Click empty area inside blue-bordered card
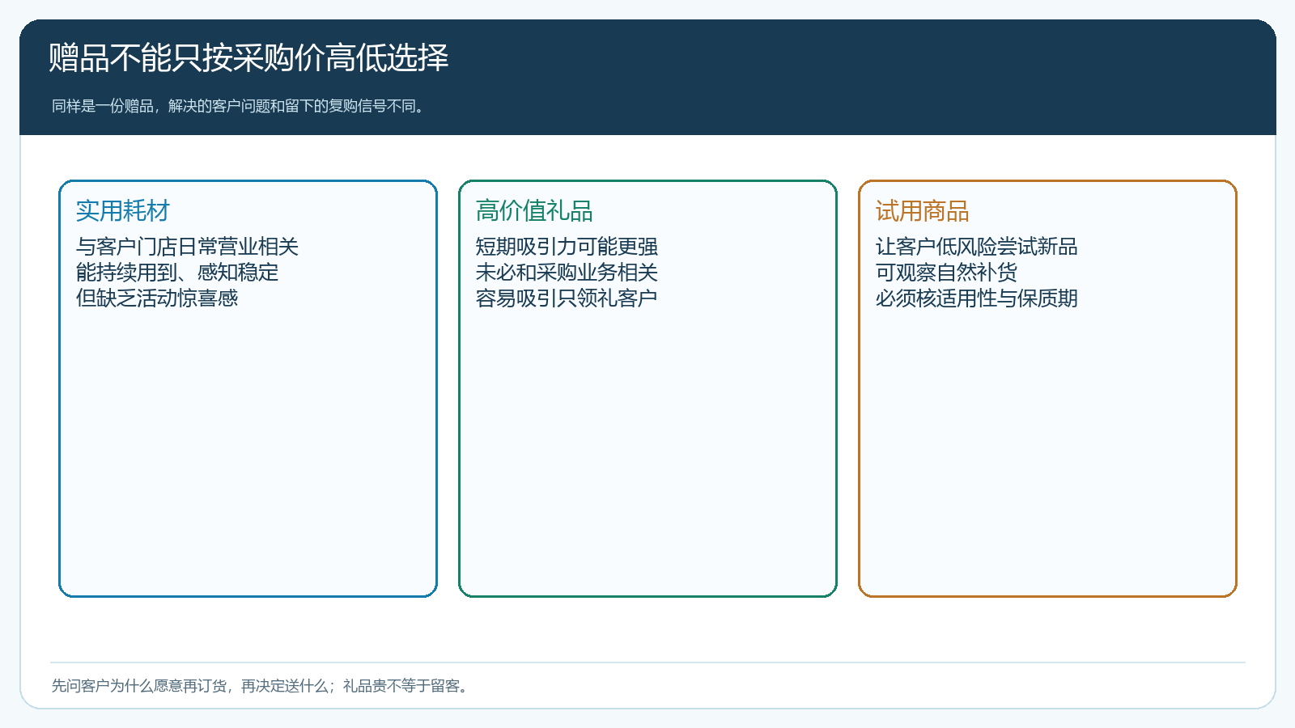The width and height of the screenshot is (1295, 728). (x=248, y=453)
